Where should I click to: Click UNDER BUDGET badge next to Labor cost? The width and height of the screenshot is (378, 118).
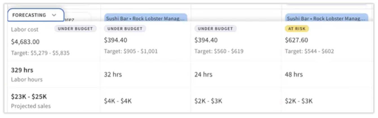tap(75, 28)
